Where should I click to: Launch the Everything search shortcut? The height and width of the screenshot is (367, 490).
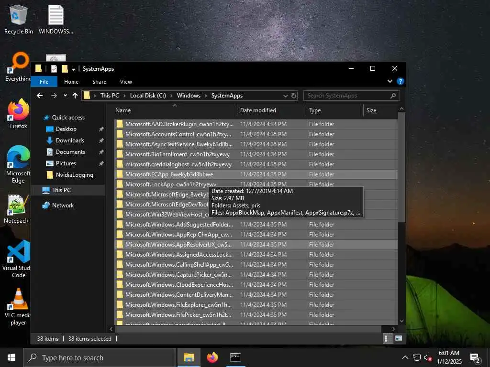pyautogui.click(x=18, y=67)
